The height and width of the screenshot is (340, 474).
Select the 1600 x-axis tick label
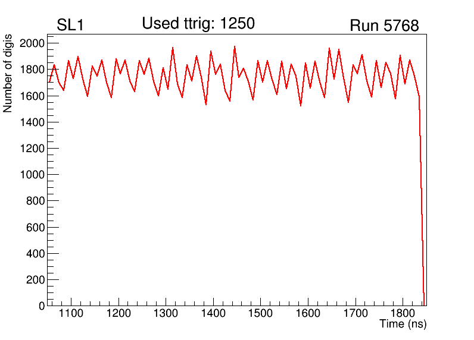coord(308,313)
